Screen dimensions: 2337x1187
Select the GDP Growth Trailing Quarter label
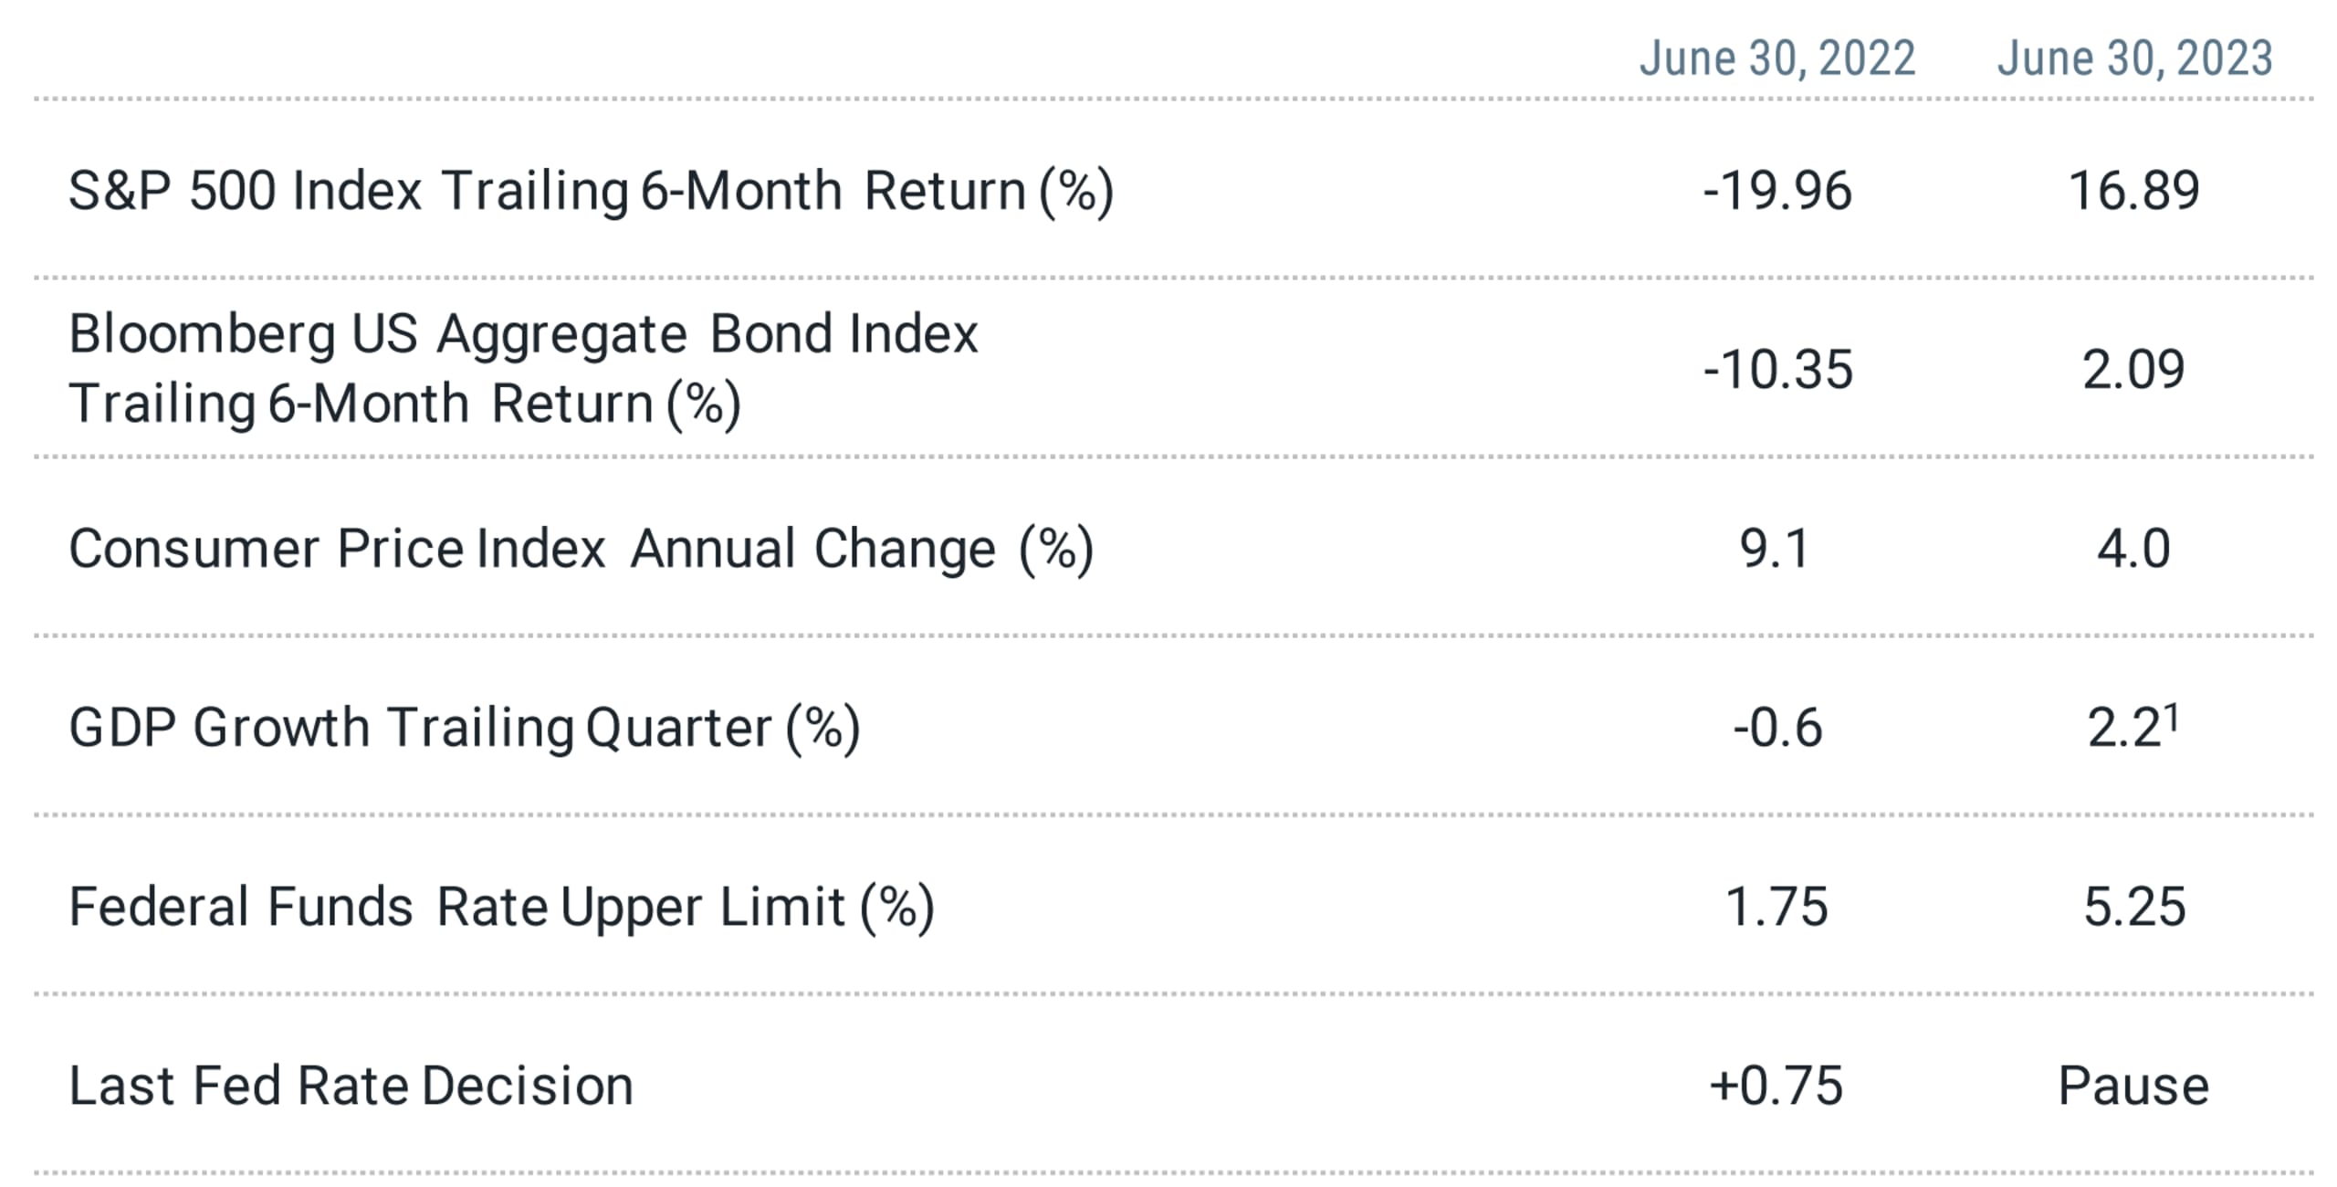(464, 729)
